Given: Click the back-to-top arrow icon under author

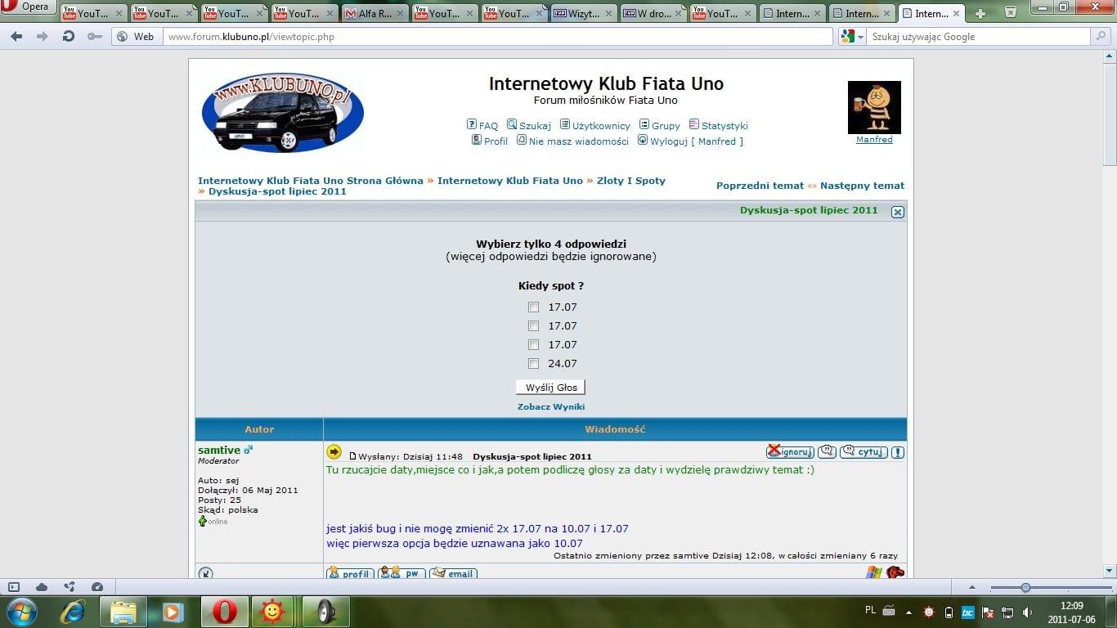Looking at the screenshot, I should (205, 573).
